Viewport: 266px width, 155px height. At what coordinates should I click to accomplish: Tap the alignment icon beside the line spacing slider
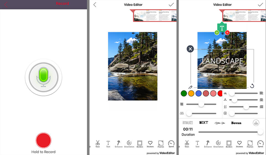pos(261,107)
